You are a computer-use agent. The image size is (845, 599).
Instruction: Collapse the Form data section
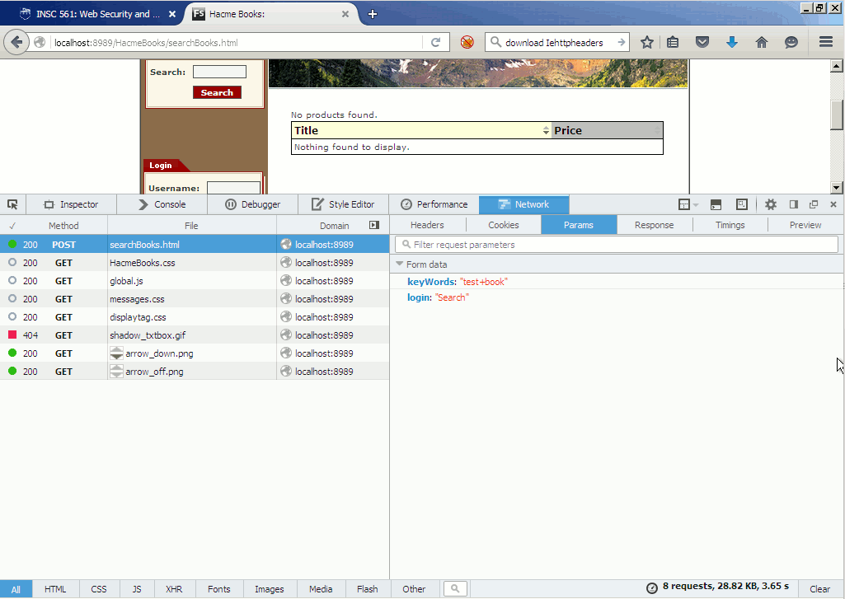coord(400,264)
